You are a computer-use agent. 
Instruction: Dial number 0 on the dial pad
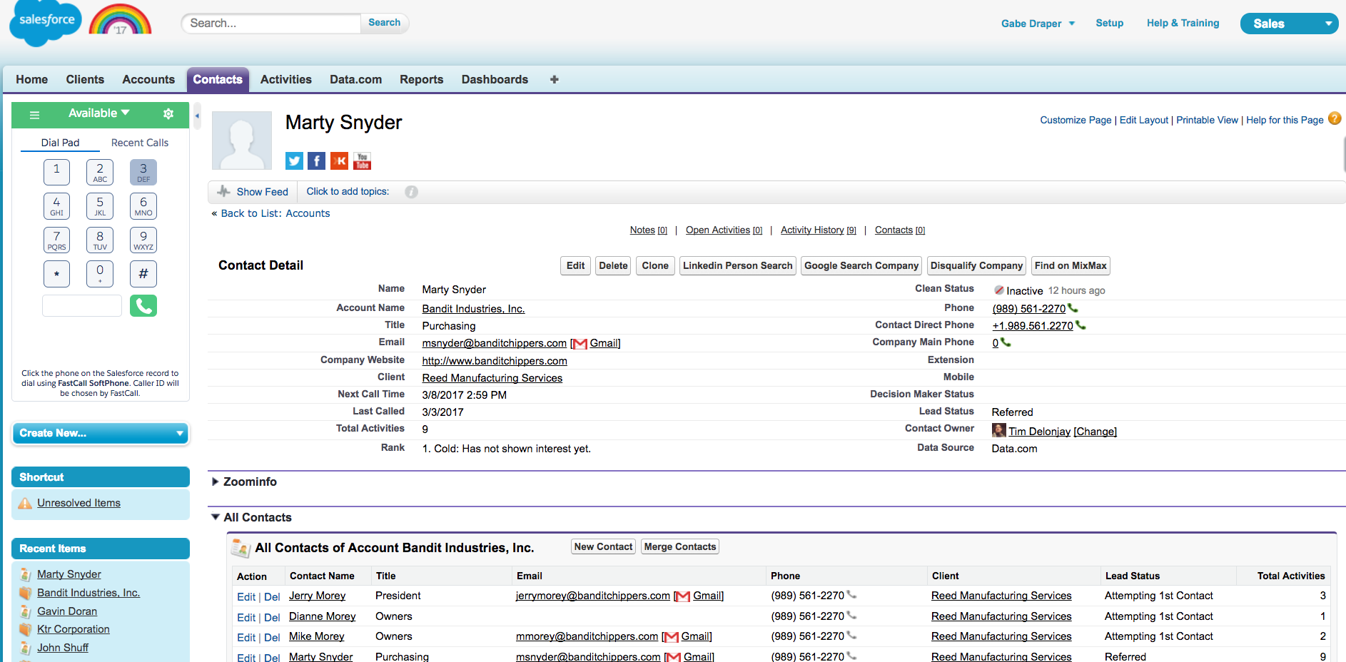pyautogui.click(x=100, y=274)
